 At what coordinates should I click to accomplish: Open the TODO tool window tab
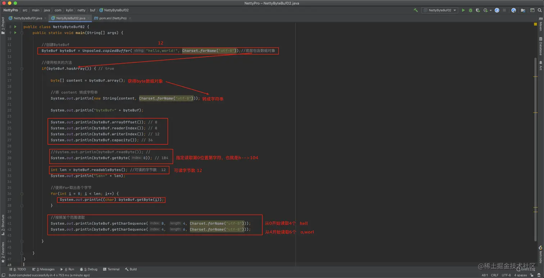tap(18, 269)
